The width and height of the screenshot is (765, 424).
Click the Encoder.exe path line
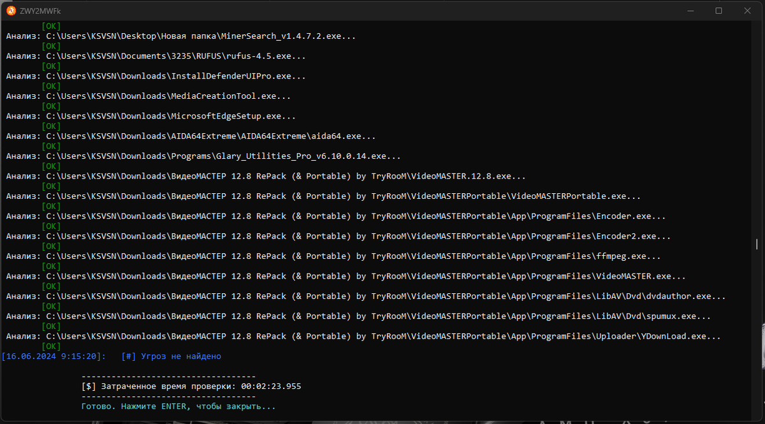click(336, 216)
